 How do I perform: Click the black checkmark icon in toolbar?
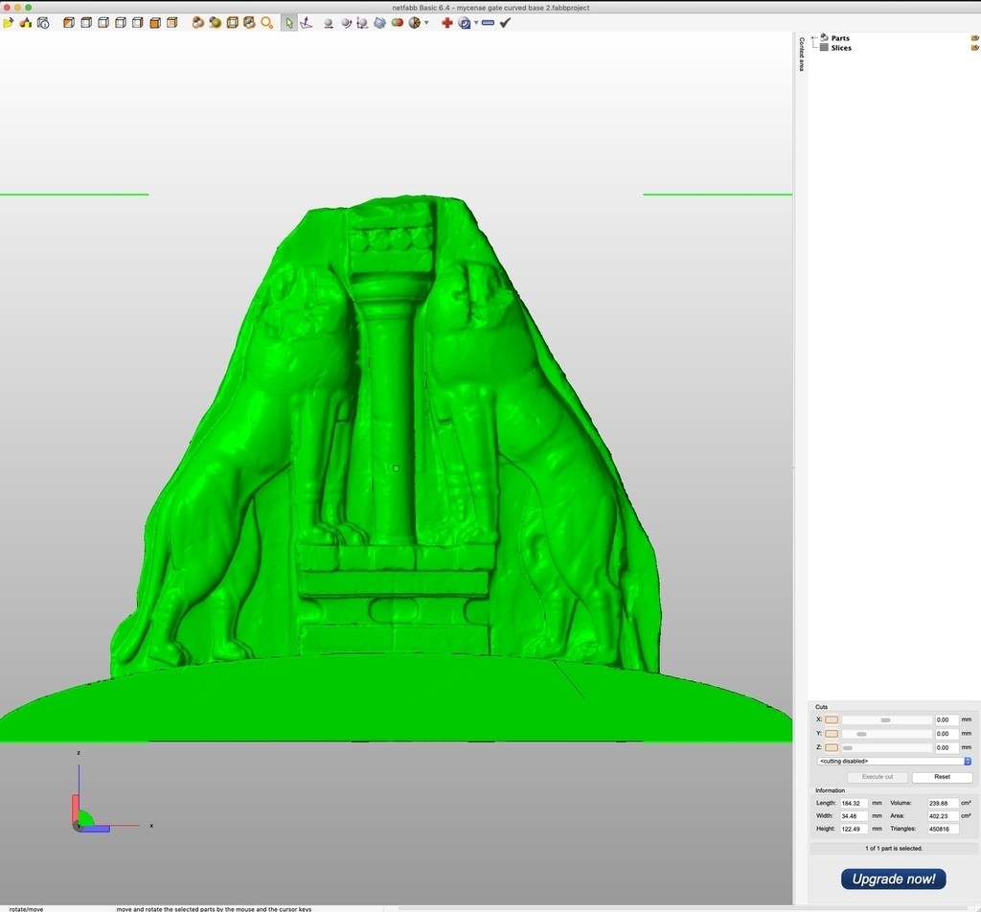(x=506, y=23)
